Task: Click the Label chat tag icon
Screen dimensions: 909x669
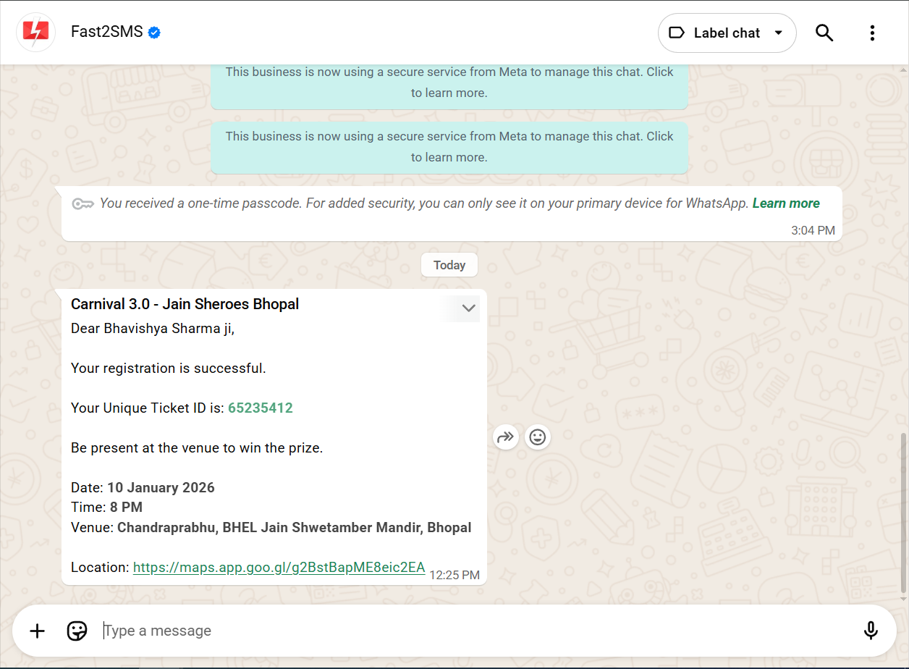Action: click(676, 33)
